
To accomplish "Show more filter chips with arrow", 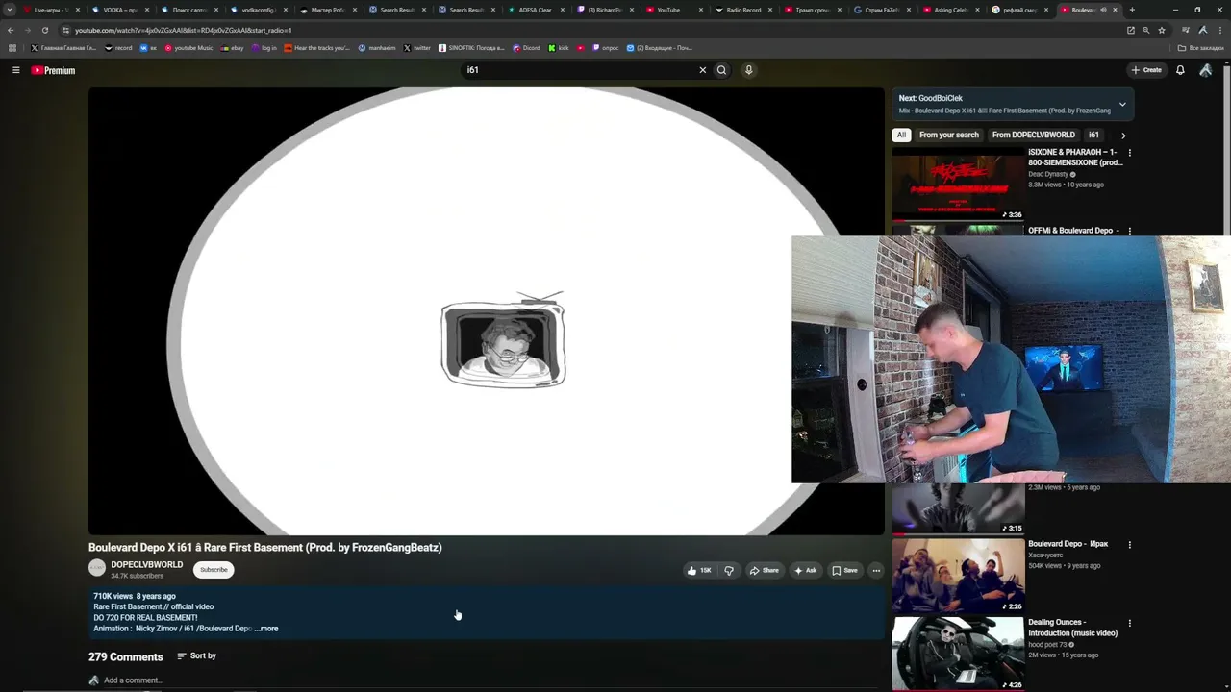I will pyautogui.click(x=1123, y=136).
